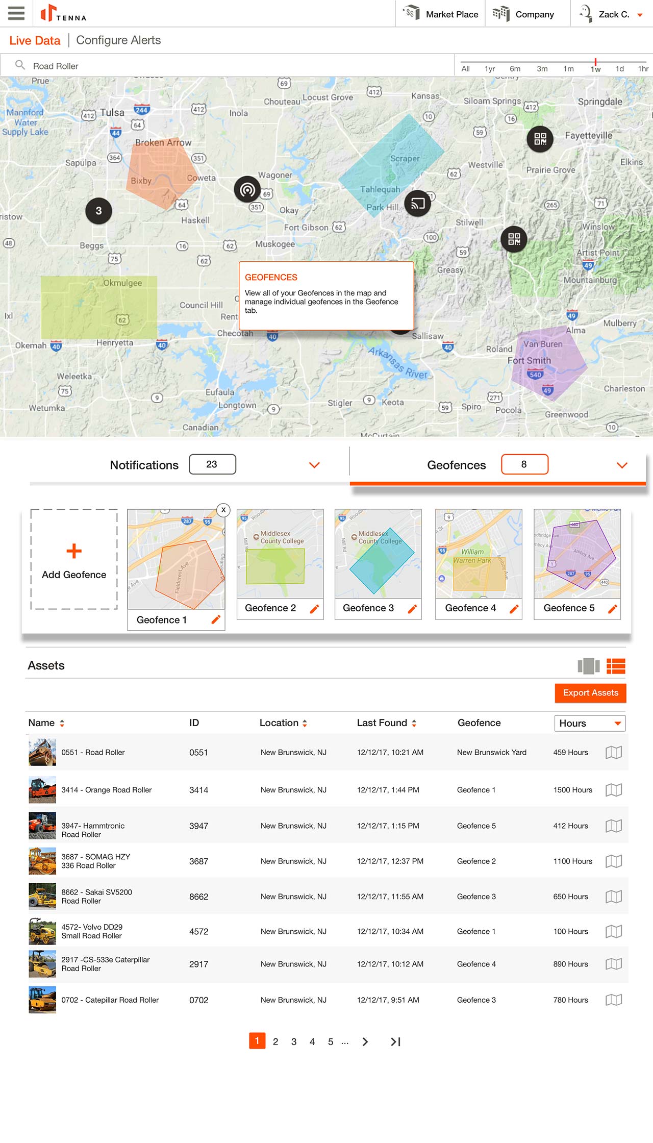Click the map icon for 0551 Road Roller

point(613,753)
